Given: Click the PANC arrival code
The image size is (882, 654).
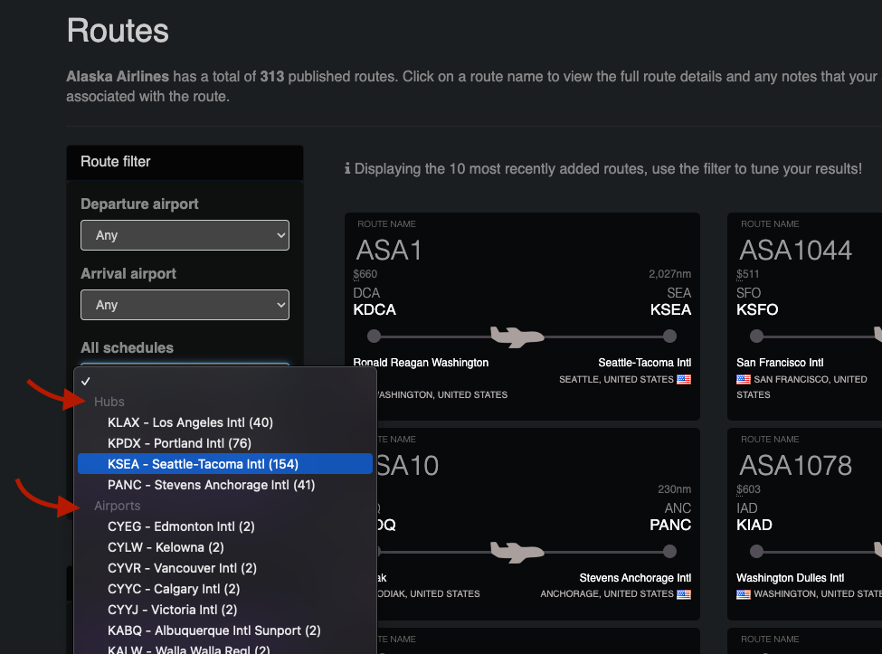Looking at the screenshot, I should [x=670, y=526].
